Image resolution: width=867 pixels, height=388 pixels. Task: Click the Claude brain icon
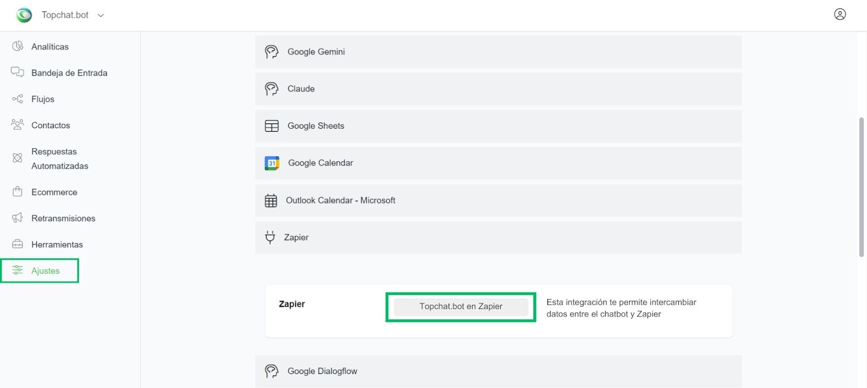pyautogui.click(x=271, y=89)
